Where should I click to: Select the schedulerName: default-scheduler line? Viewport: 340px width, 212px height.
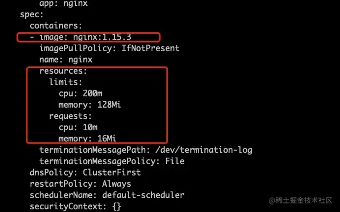click(107, 195)
